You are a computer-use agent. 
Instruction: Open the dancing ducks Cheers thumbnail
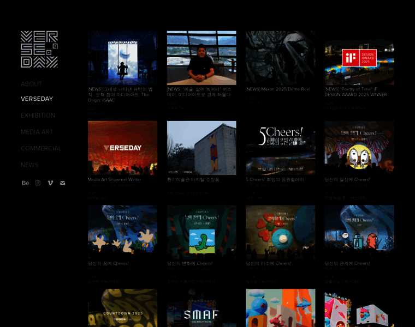coord(122,232)
